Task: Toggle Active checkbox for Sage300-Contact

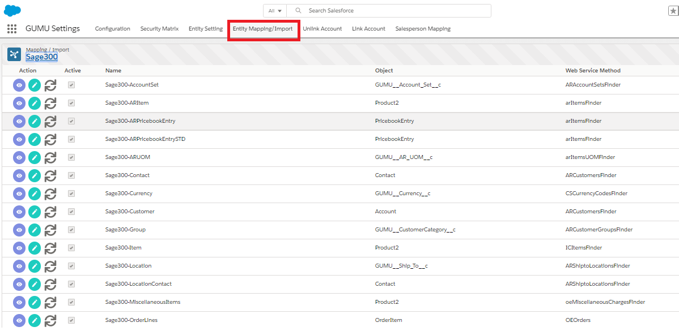Action: coord(71,175)
